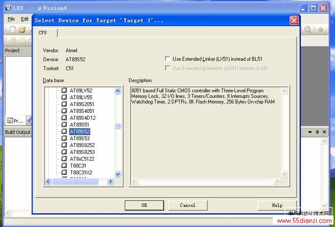Viewport: 335px width, 227px height.
Task: Select the AT89S53 chip icon
Action: 64,138
